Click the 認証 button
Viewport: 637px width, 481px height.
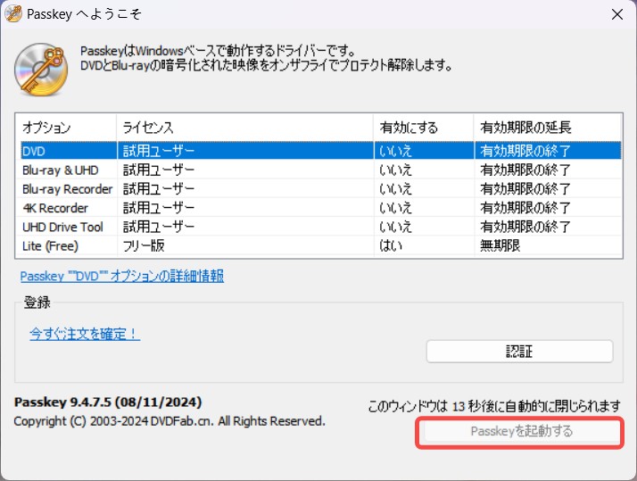coord(519,352)
